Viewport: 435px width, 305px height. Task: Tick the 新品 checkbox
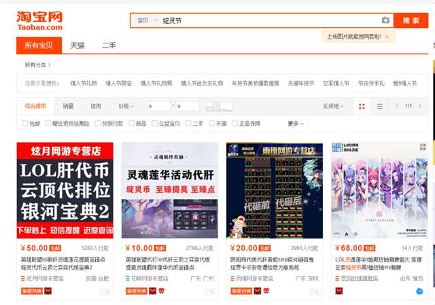tap(131, 123)
